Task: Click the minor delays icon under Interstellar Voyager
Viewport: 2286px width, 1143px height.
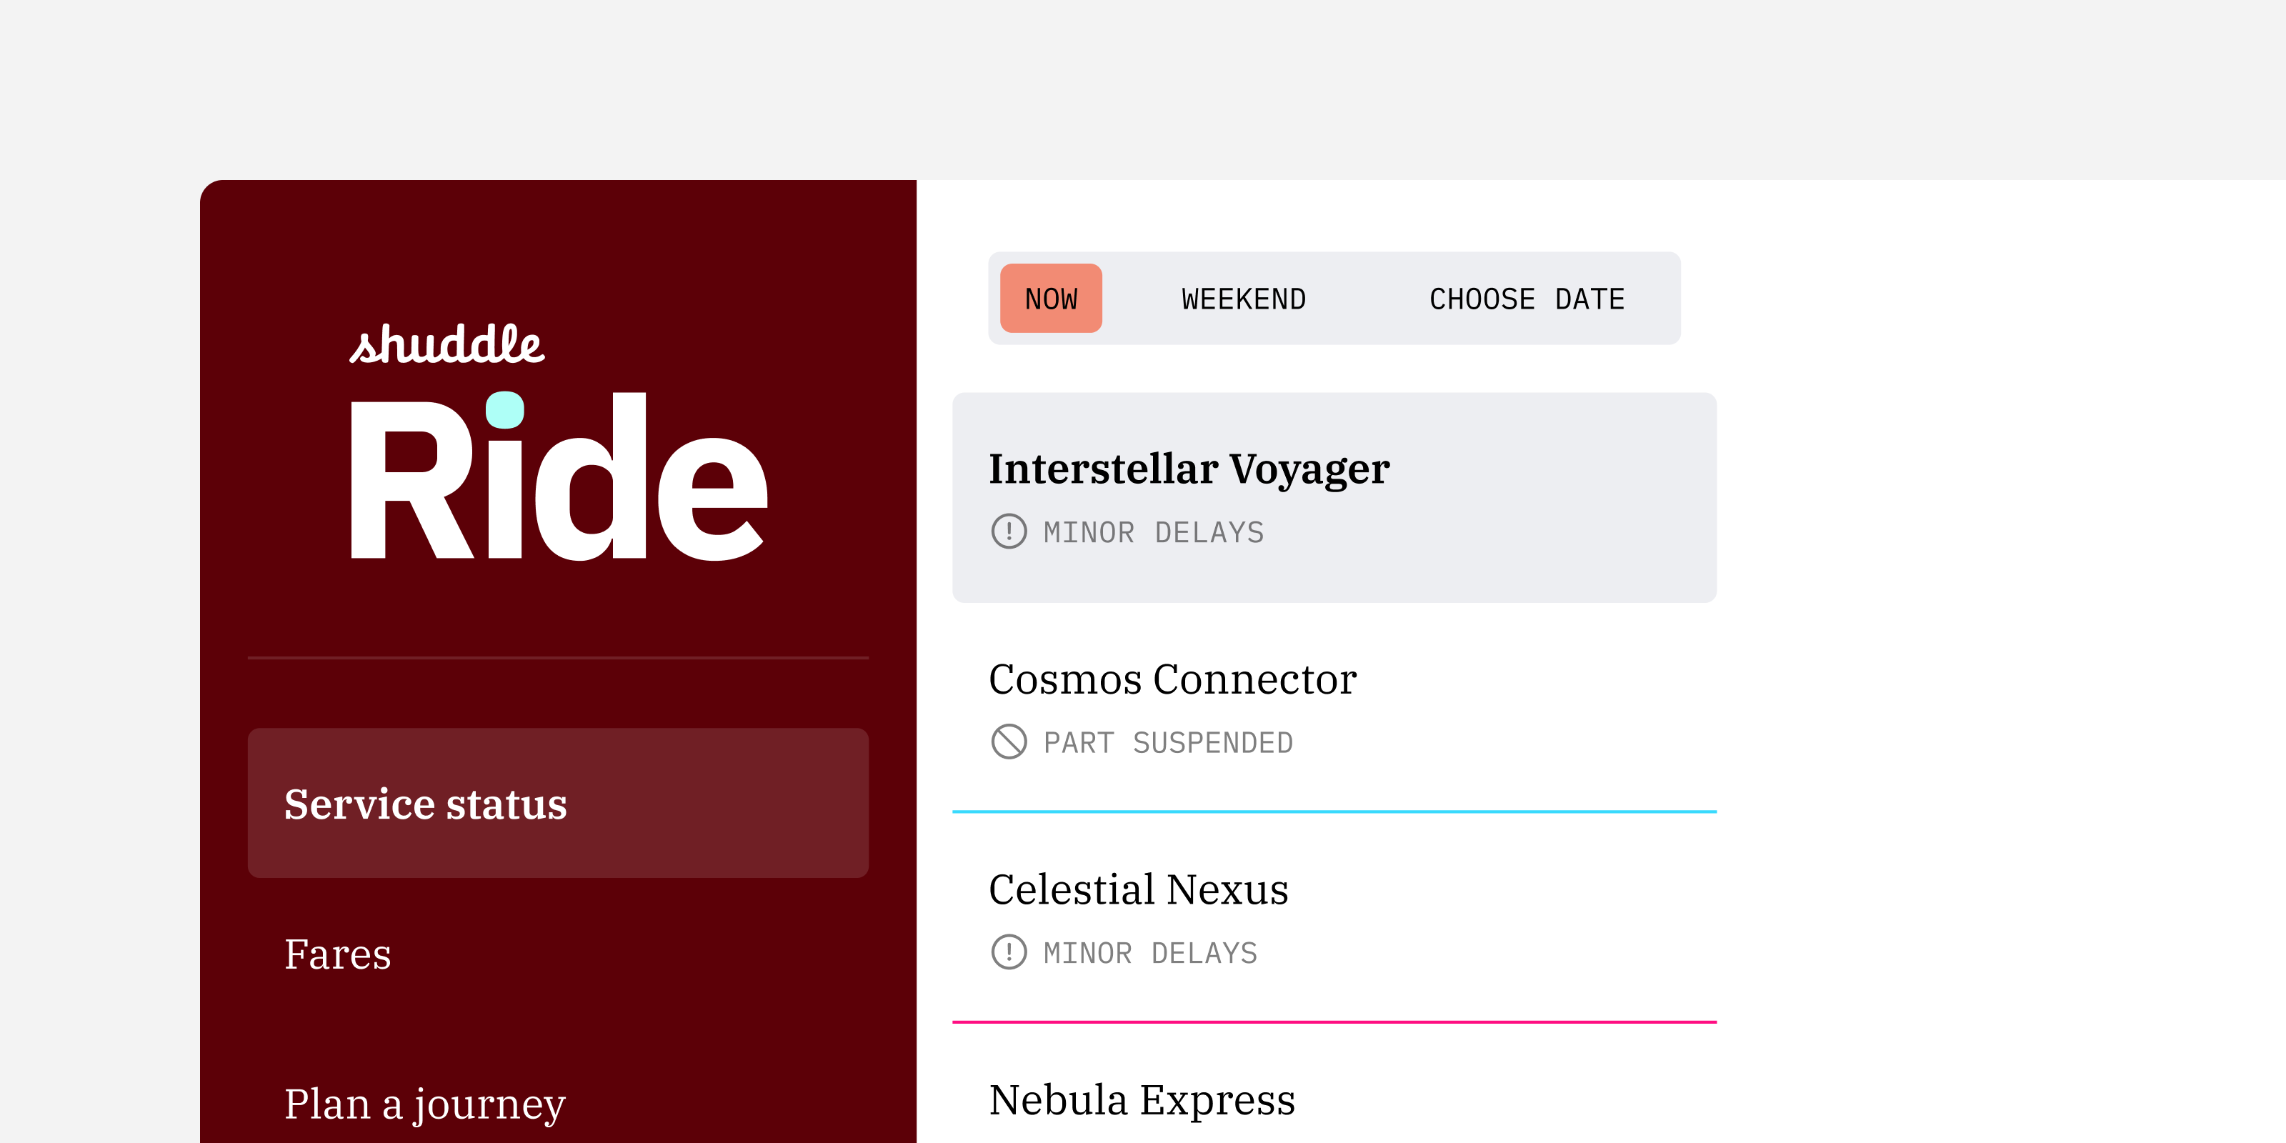Action: (1008, 531)
